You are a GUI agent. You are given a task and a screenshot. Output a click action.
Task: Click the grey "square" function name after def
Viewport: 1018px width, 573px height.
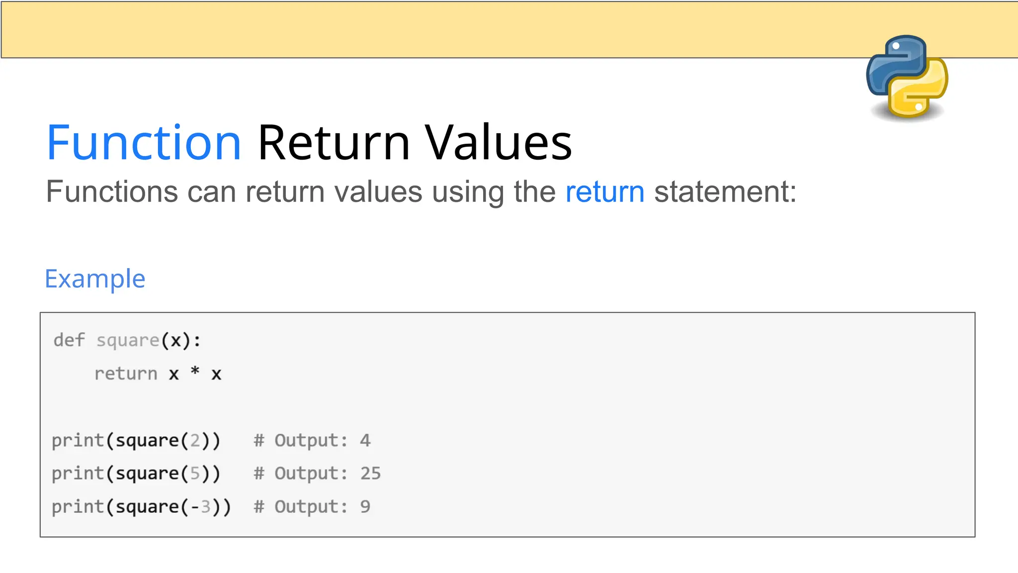coord(128,341)
